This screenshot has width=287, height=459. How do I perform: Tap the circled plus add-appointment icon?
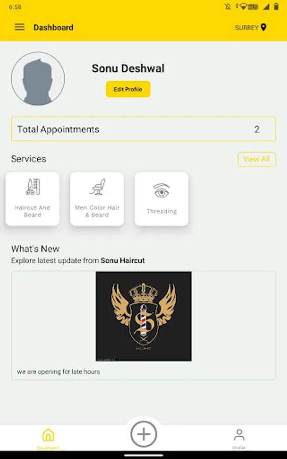[x=144, y=434]
